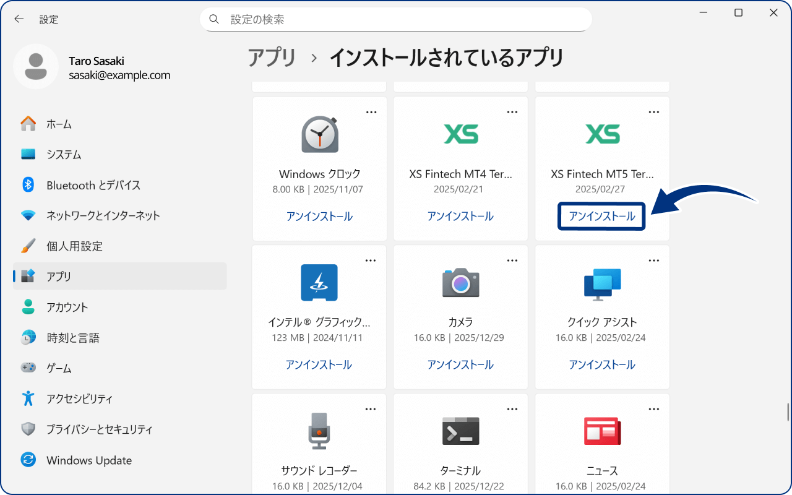The image size is (792, 495).
Task: Click the Windows クロック clock icon
Action: 319,134
